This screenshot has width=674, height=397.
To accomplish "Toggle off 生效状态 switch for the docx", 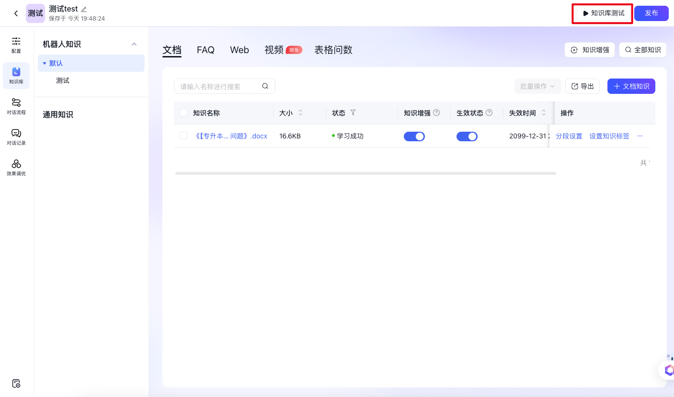I will tap(467, 136).
